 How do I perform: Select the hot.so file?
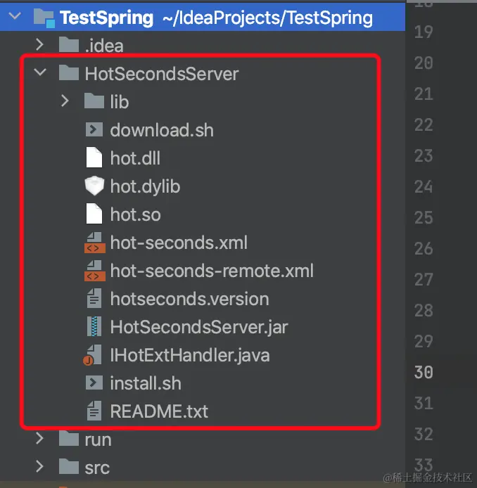(x=135, y=214)
